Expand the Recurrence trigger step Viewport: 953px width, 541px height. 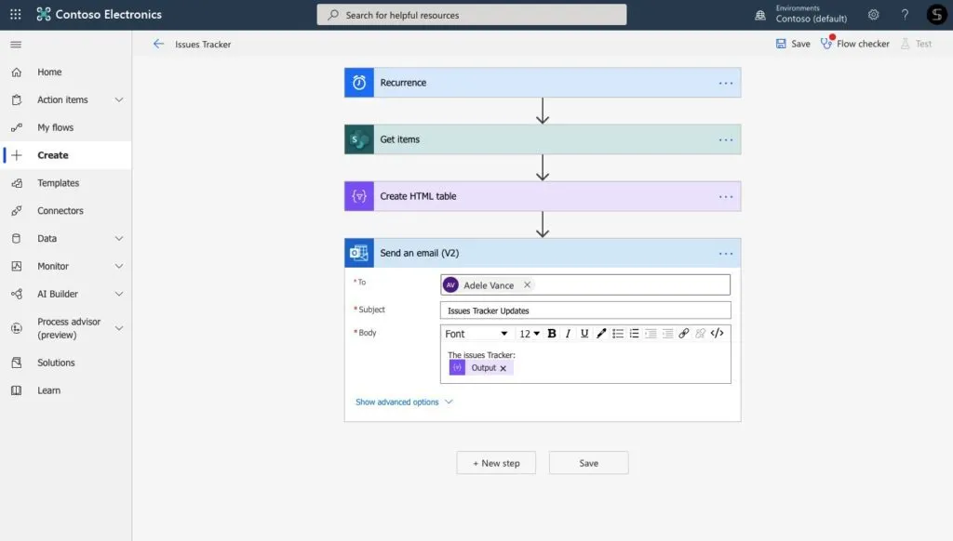[x=543, y=83]
